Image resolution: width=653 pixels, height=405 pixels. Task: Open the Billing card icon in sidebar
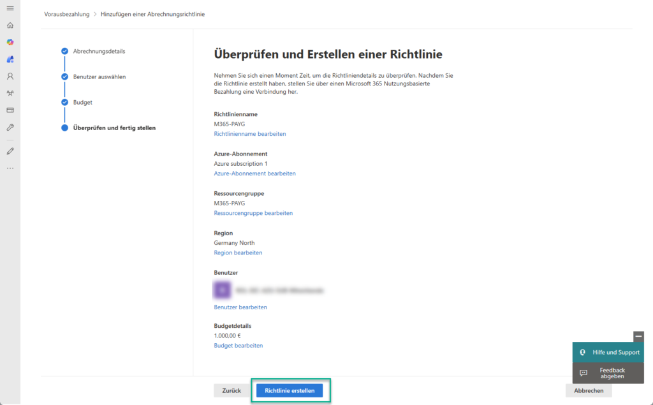(10, 110)
